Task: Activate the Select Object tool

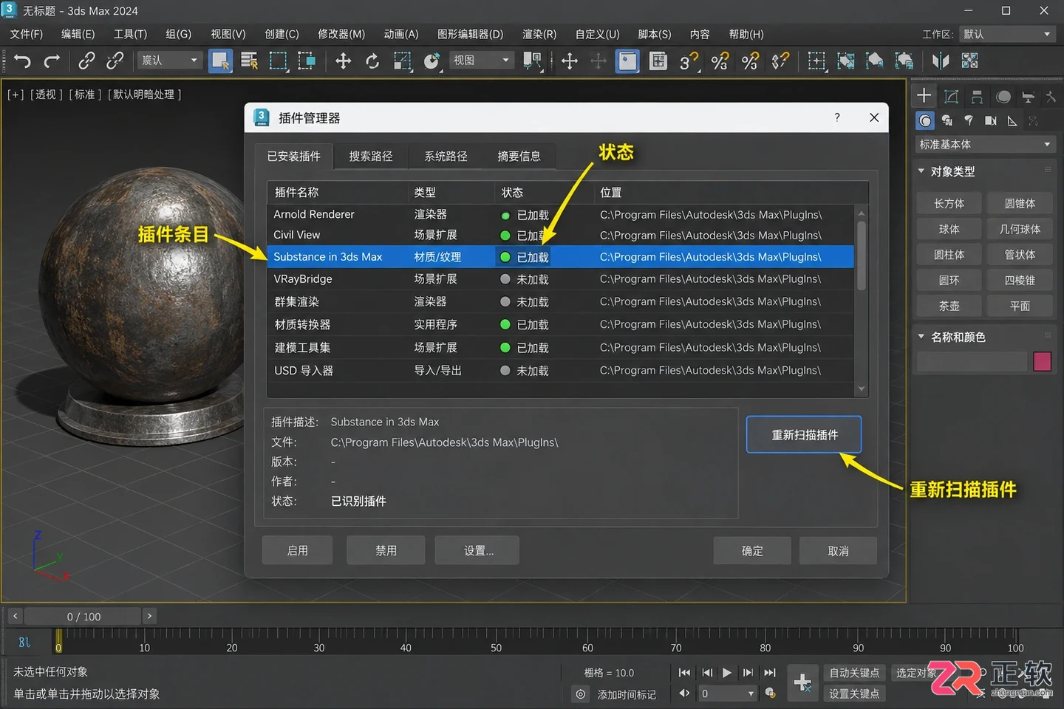Action: [220, 61]
